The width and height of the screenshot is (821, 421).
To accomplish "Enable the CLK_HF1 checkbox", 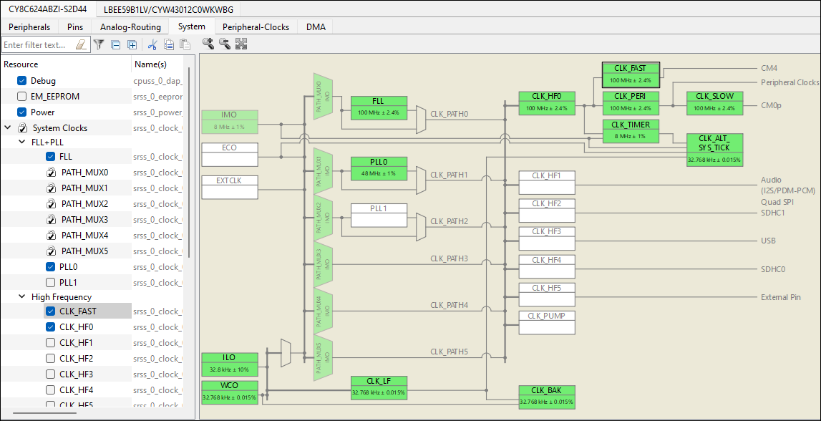I will coord(50,343).
